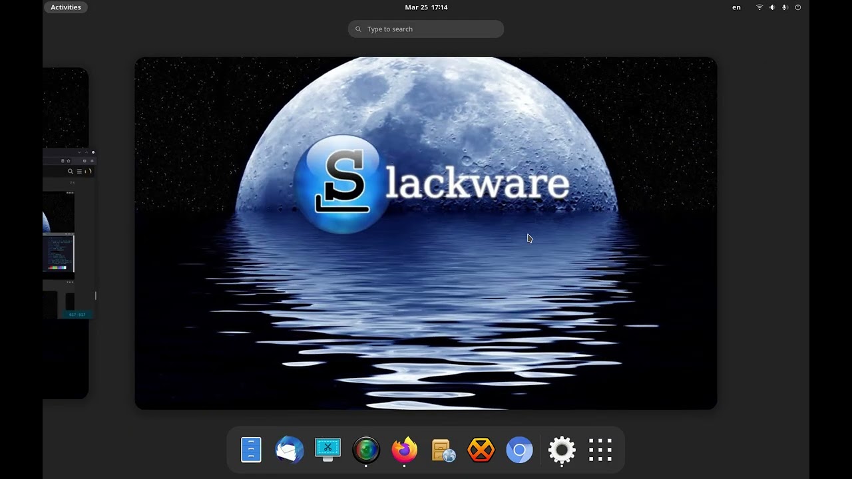852x479 pixels.
Task: Show all applications grid
Action: 600,450
